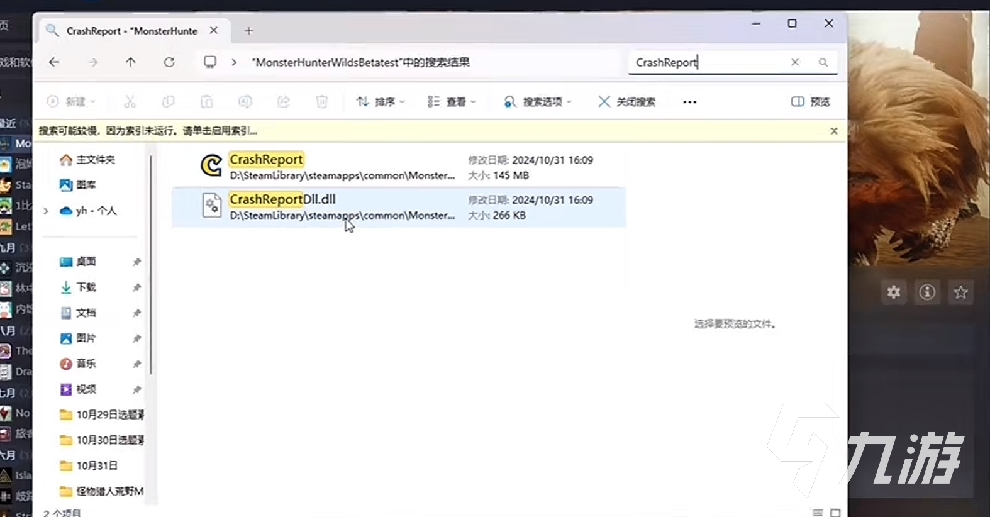Select the CrashReportDll.dll file
Screen dimensions: 990x517
point(399,207)
